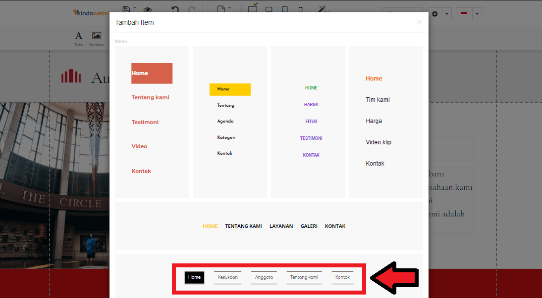This screenshot has width=542, height=298.
Task: Open the preview eye icon
Action: 148,8
